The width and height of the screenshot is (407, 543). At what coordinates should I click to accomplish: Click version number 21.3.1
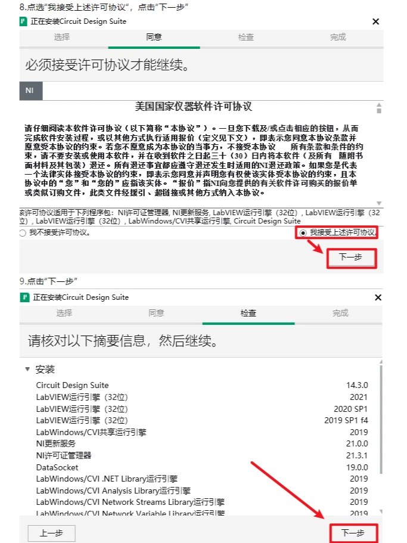click(x=357, y=455)
